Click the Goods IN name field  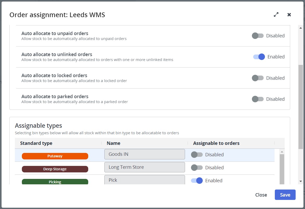coord(144,154)
